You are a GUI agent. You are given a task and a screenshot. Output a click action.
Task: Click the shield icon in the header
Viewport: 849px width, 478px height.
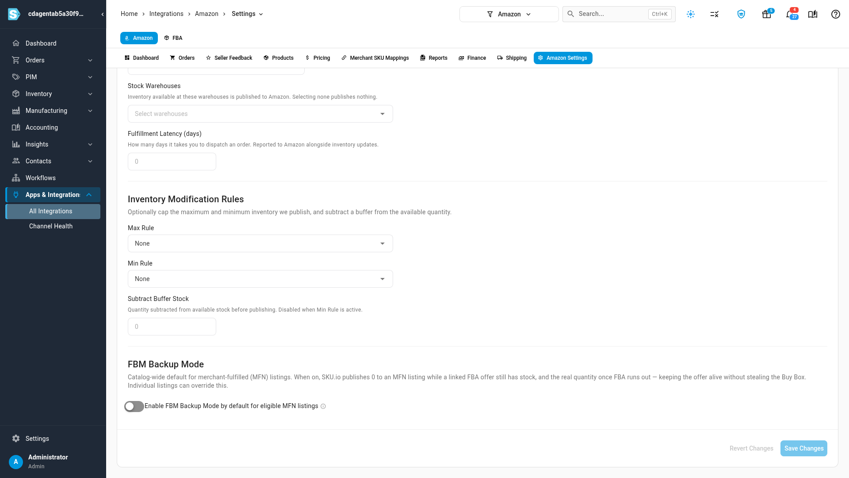(741, 14)
